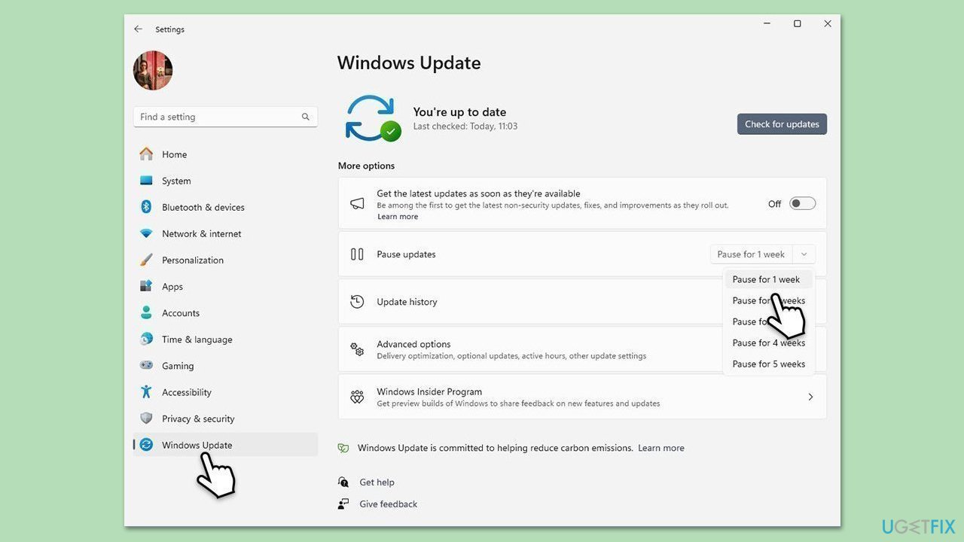Maximize the Settings window
The image size is (964, 542).
pyautogui.click(x=797, y=24)
